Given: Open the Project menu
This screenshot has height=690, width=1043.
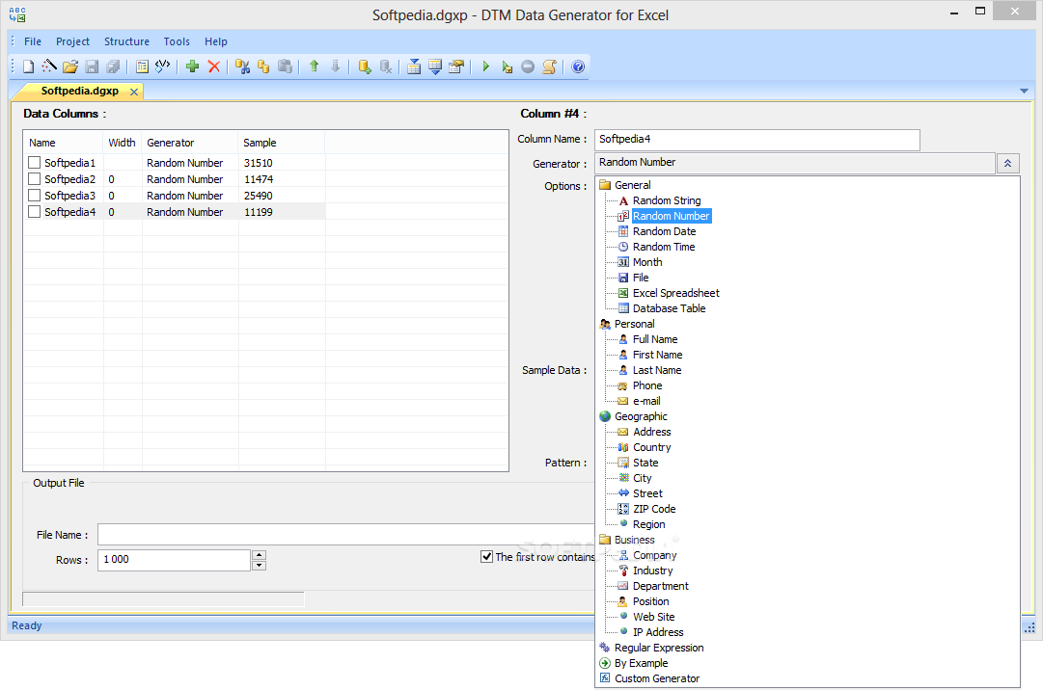Looking at the screenshot, I should (x=72, y=41).
